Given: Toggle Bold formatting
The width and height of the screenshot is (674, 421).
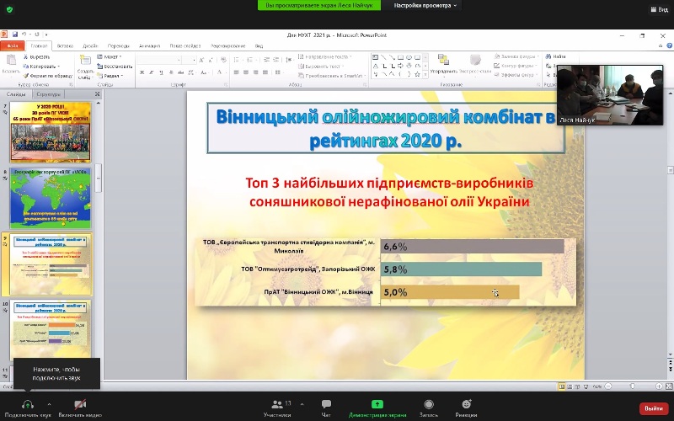Looking at the screenshot, I should [142, 72].
